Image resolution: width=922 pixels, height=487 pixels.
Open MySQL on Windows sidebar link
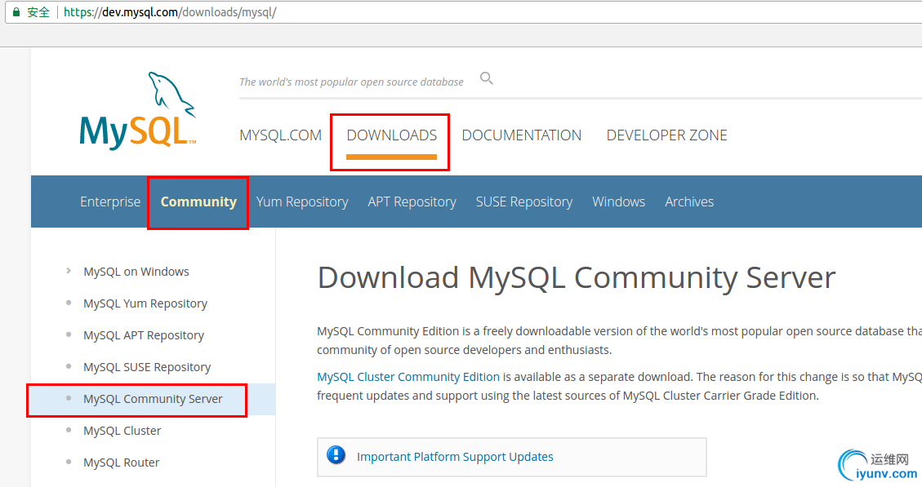click(x=136, y=272)
